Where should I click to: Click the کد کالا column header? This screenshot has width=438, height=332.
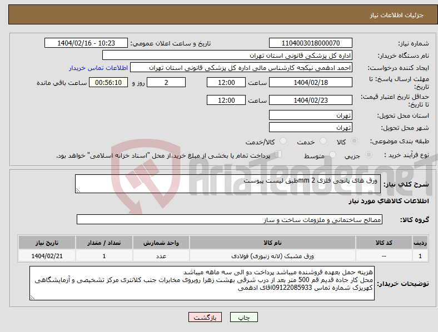pos(384,243)
